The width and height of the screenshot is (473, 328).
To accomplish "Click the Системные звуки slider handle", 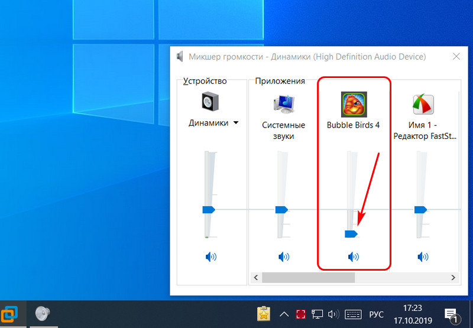I will pos(282,210).
